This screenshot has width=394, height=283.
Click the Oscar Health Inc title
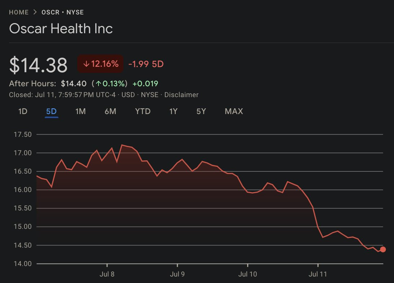click(61, 29)
